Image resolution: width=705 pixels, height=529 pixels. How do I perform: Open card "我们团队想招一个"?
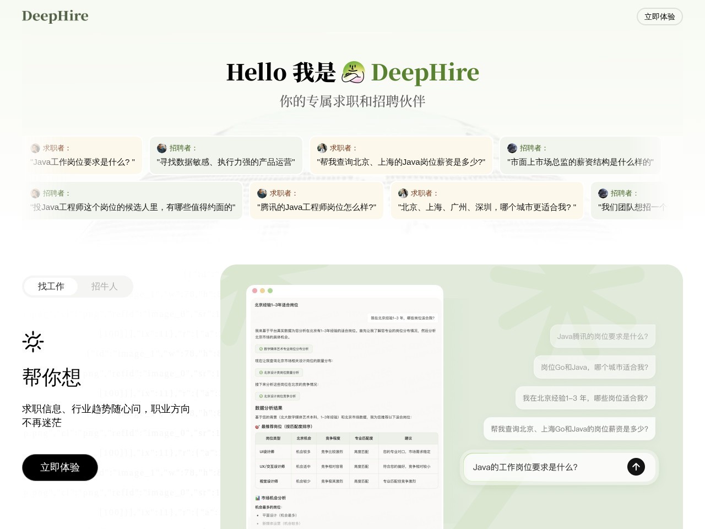(x=637, y=201)
